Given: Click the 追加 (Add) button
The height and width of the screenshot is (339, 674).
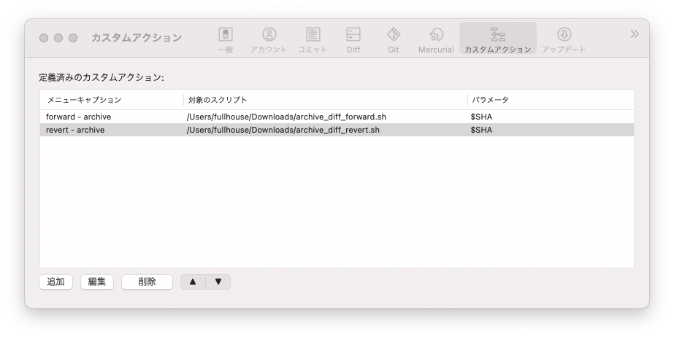Looking at the screenshot, I should (x=56, y=282).
